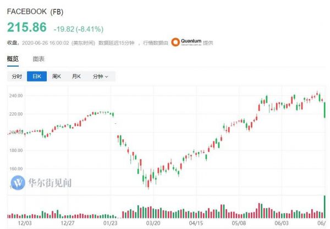Switch to the 概览 overview tab
Image resolution: width=330 pixels, height=229 pixels.
tap(13, 59)
